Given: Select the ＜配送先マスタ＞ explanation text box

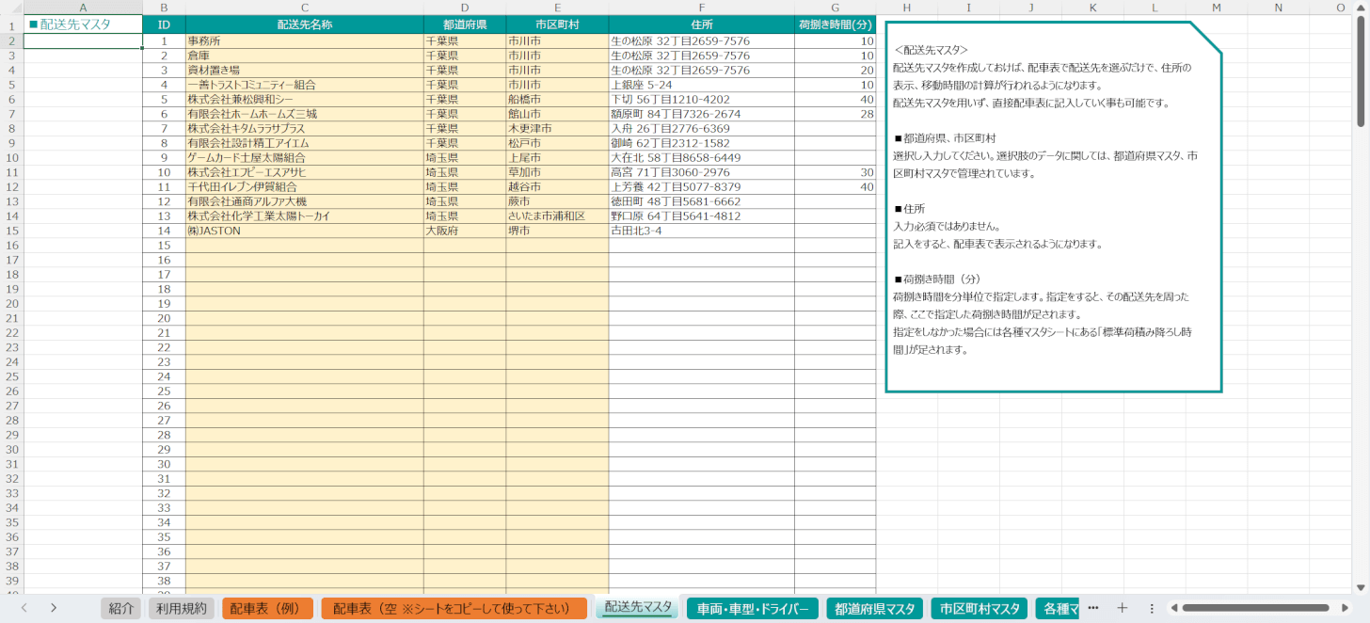Looking at the screenshot, I should [1053, 206].
